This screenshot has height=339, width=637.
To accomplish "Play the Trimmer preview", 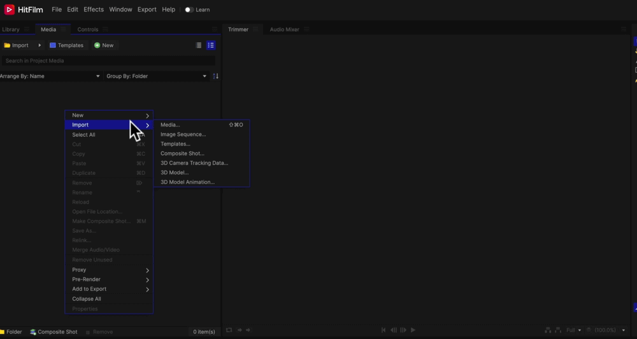I will 413,330.
